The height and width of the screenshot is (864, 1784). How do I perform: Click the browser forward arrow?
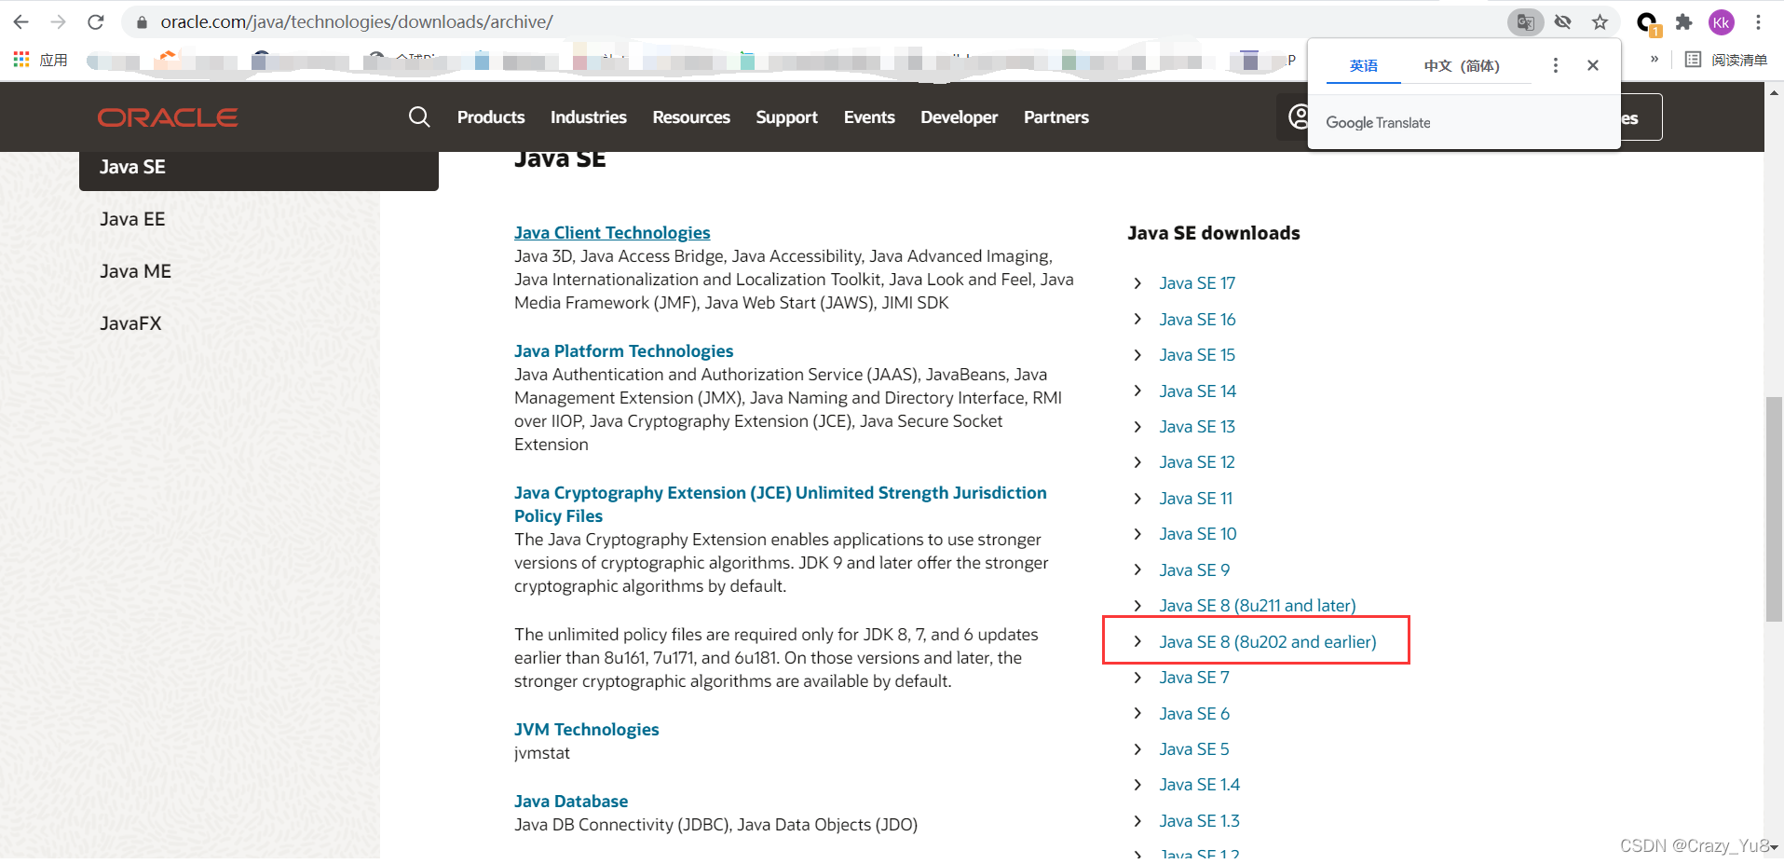coord(58,21)
